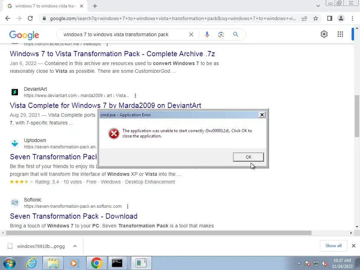This screenshot has width=360, height=270.
Task: Start voice search with the microphone
Action: (x=207, y=34)
